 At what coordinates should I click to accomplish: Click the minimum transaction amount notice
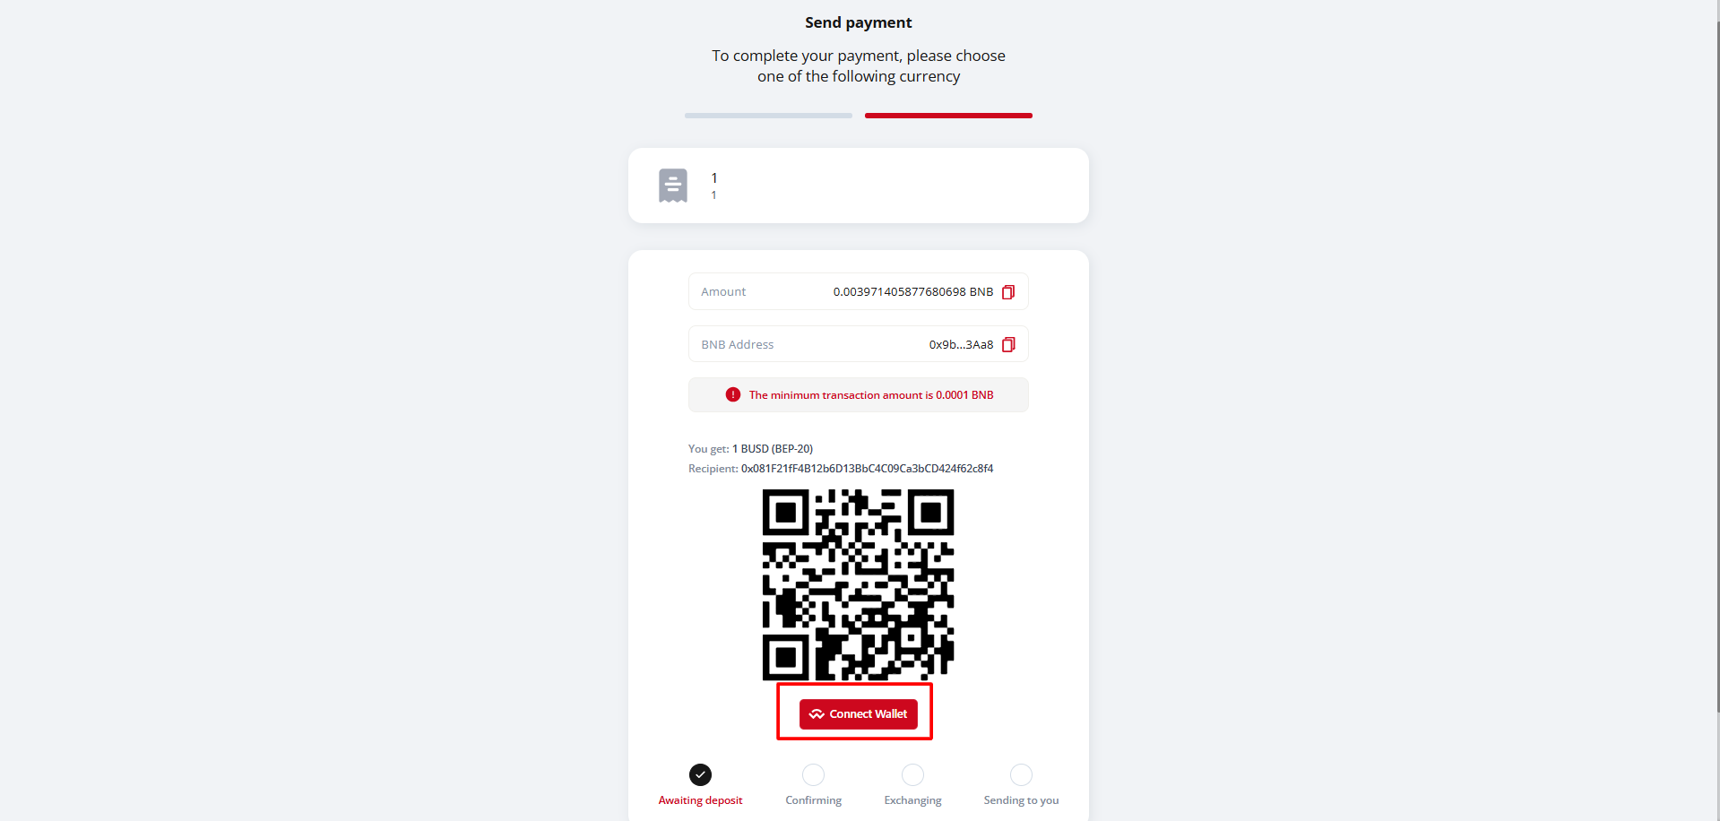[859, 394]
